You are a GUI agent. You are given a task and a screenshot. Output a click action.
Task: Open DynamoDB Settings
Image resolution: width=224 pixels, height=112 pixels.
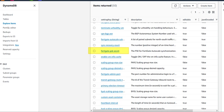6,54
